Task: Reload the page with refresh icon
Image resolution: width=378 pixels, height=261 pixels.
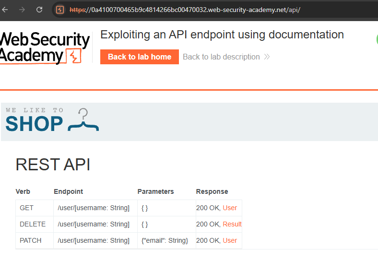Action: click(x=39, y=10)
